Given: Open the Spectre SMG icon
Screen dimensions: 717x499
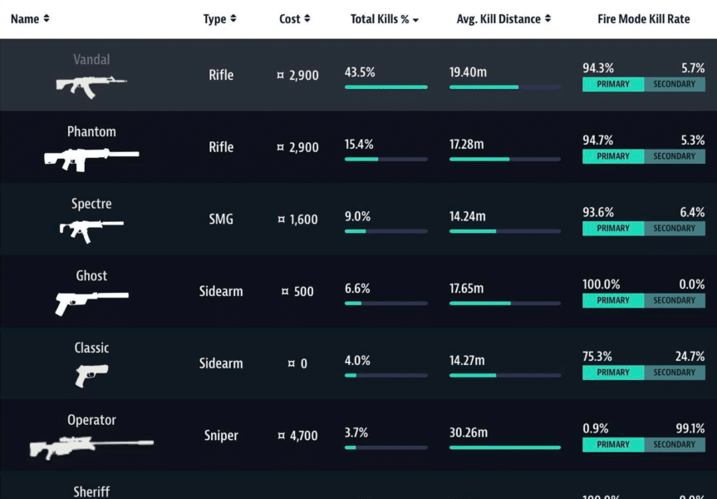Looking at the screenshot, I should [x=91, y=231].
